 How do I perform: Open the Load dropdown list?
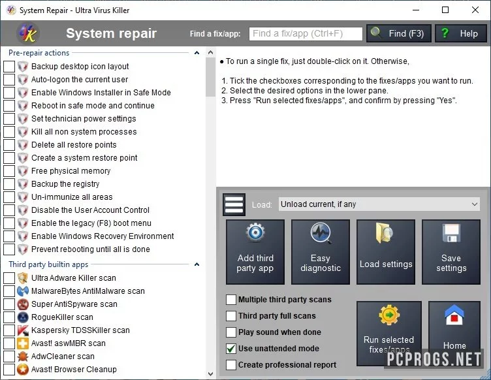379,204
